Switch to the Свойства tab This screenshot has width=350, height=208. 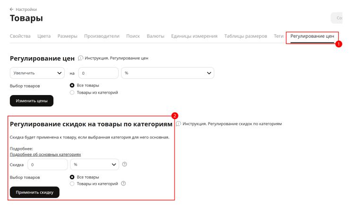click(x=20, y=36)
